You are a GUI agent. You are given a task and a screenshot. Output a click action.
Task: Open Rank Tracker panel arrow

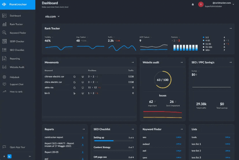(x=230, y=29)
